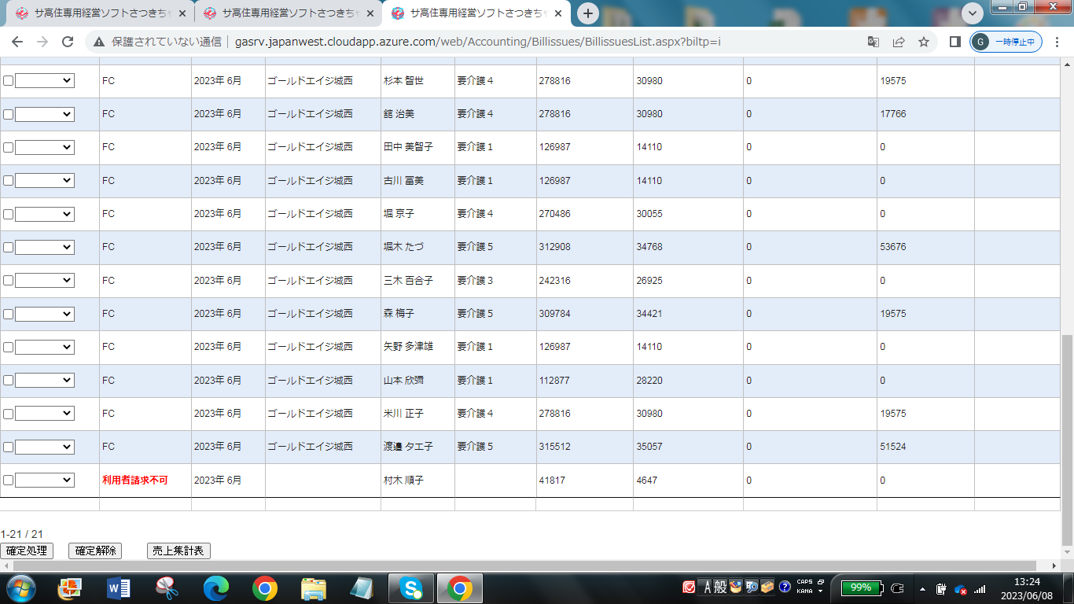Click the 確定処理 button
The image size is (1074, 604).
click(x=27, y=551)
